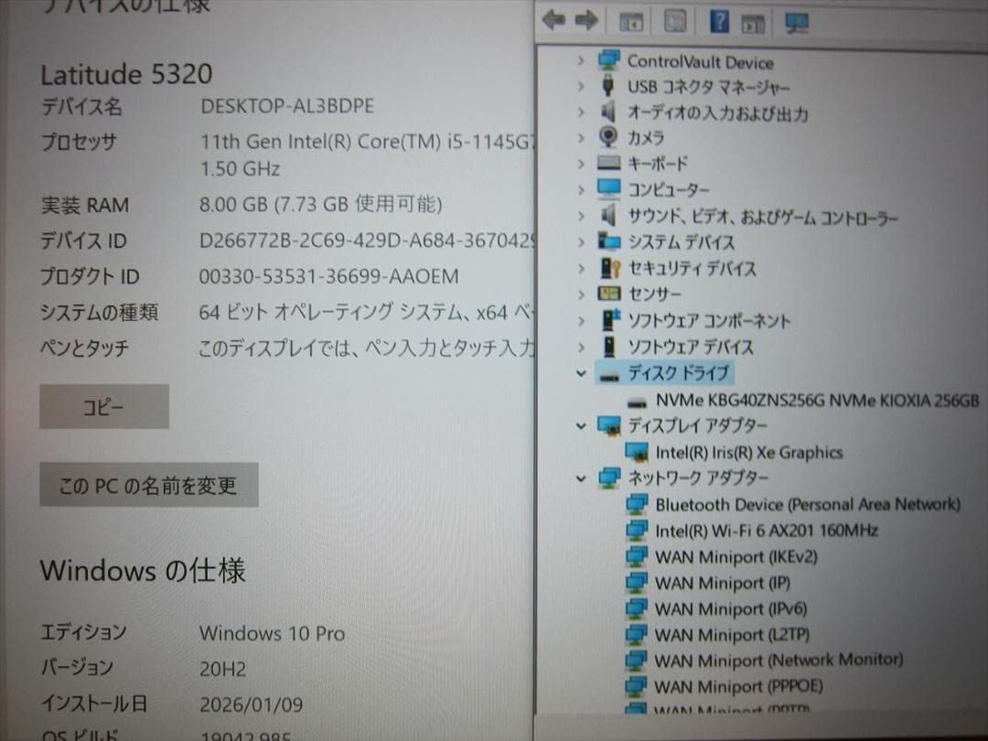
Task: Click the 8.00 GB RAM value
Action: [x=321, y=204]
